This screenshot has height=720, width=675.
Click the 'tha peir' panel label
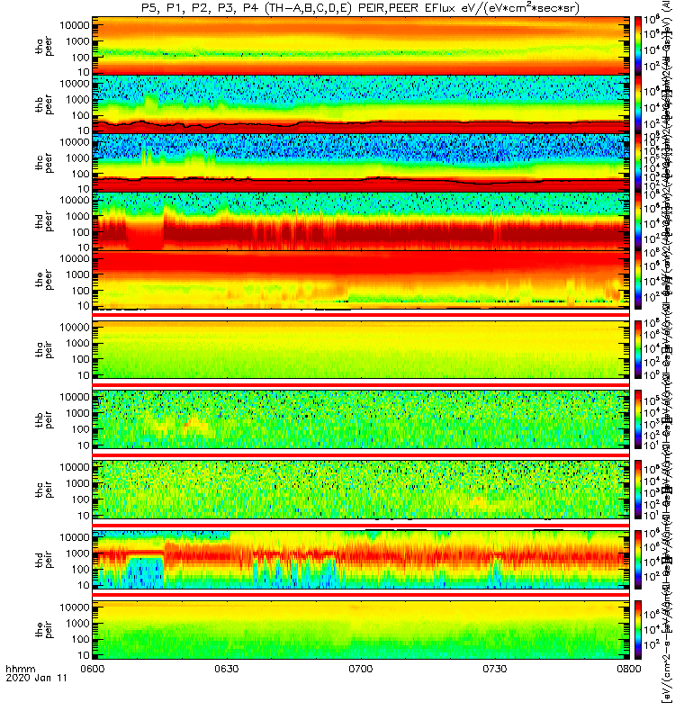pos(44,349)
